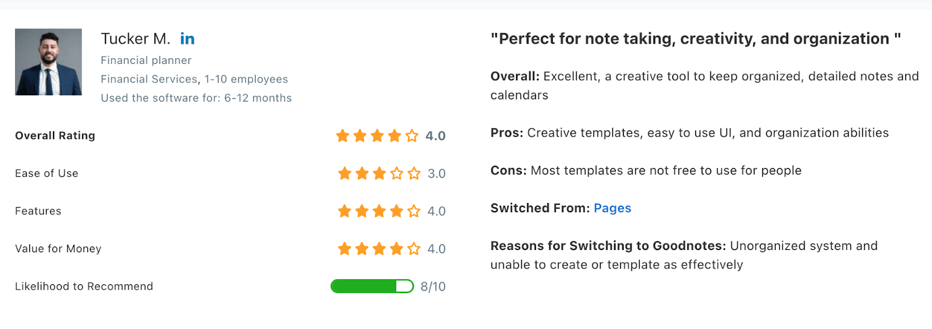Click the Ease of Use 3.0 score value
Screen dimensions: 932x329
click(x=436, y=174)
